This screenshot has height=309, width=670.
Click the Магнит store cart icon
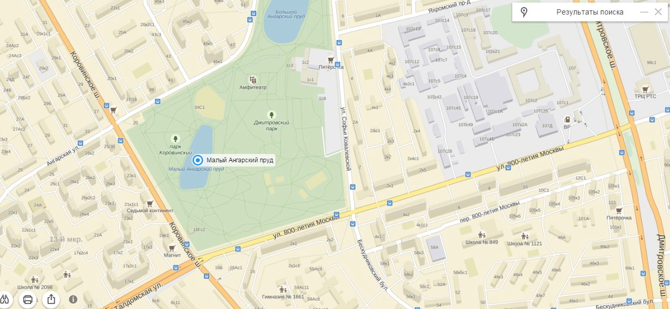coord(172,248)
